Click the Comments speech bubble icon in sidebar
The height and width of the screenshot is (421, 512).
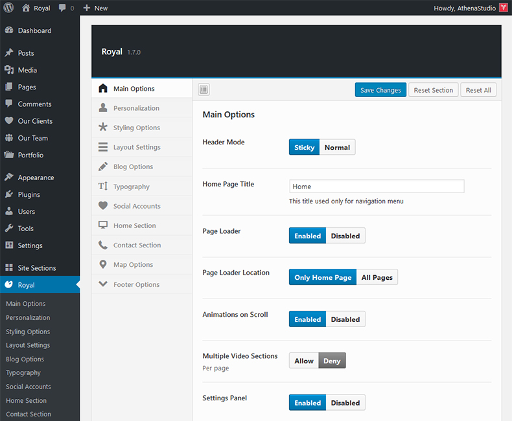tap(9, 104)
